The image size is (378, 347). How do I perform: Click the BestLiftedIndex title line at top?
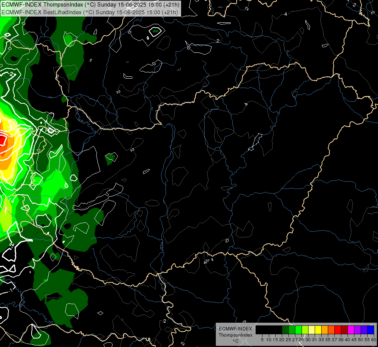[x=90, y=12]
